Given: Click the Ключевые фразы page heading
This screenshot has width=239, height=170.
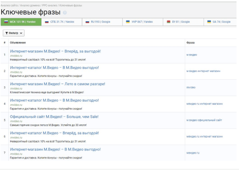Looking at the screenshot, I should 31,12.
